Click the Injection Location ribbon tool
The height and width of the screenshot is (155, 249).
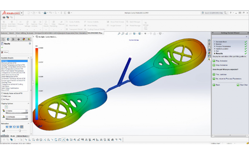coord(34,24)
